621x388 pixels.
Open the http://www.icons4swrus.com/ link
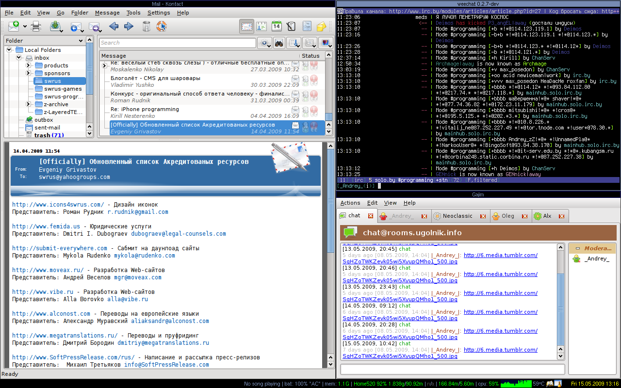58,205
